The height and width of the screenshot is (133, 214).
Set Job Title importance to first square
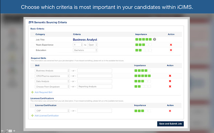[x=137, y=39]
